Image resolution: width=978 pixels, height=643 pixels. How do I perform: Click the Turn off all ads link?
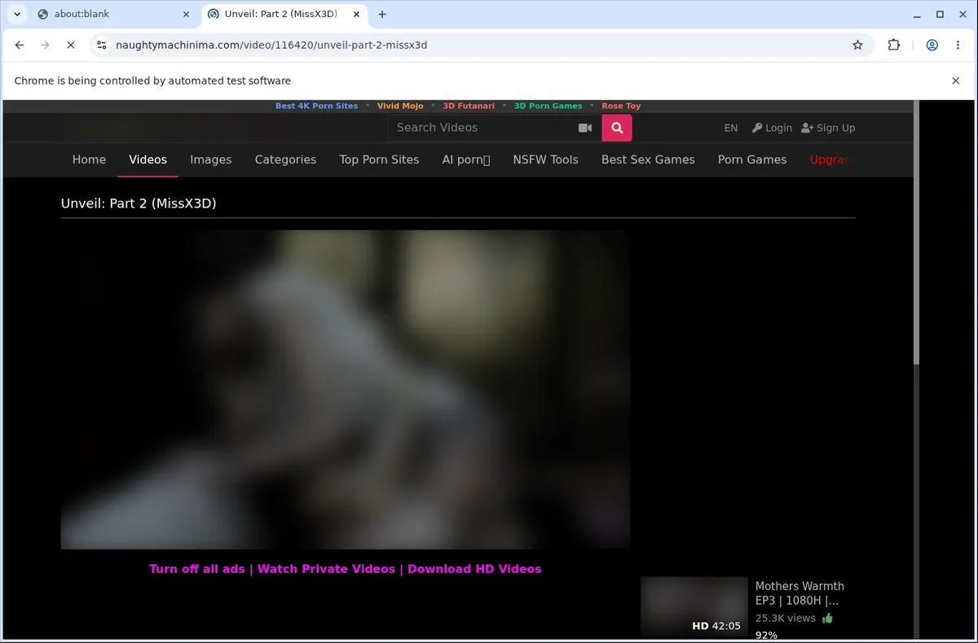197,569
